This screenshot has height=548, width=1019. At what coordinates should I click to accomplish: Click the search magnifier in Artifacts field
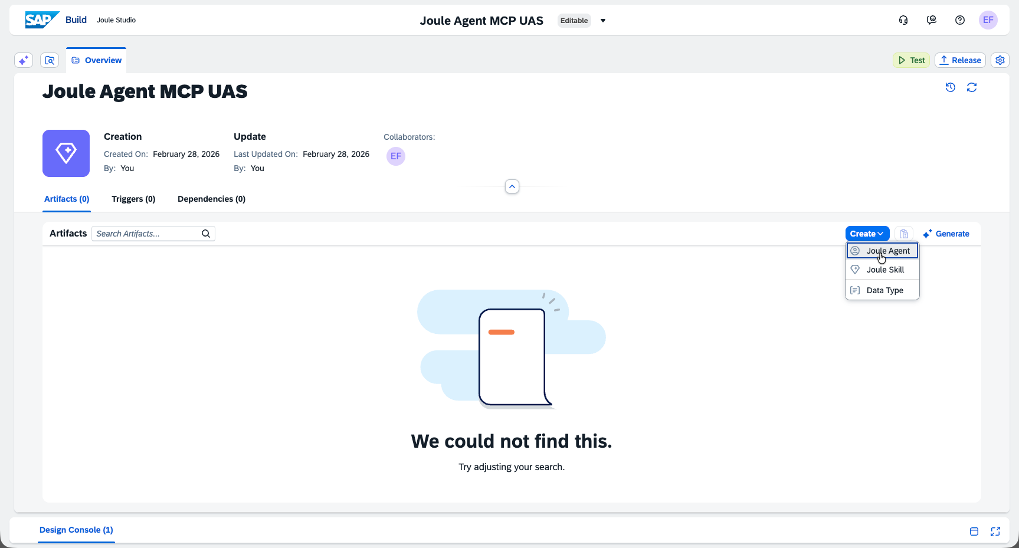206,234
